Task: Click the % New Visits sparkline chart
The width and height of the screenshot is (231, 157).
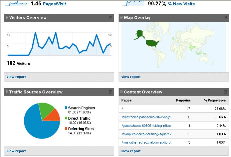Action: (x=133, y=3)
